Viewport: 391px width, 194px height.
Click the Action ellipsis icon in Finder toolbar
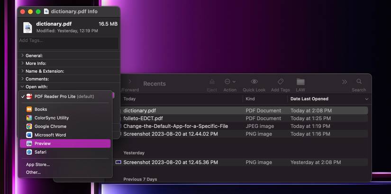click(x=227, y=82)
